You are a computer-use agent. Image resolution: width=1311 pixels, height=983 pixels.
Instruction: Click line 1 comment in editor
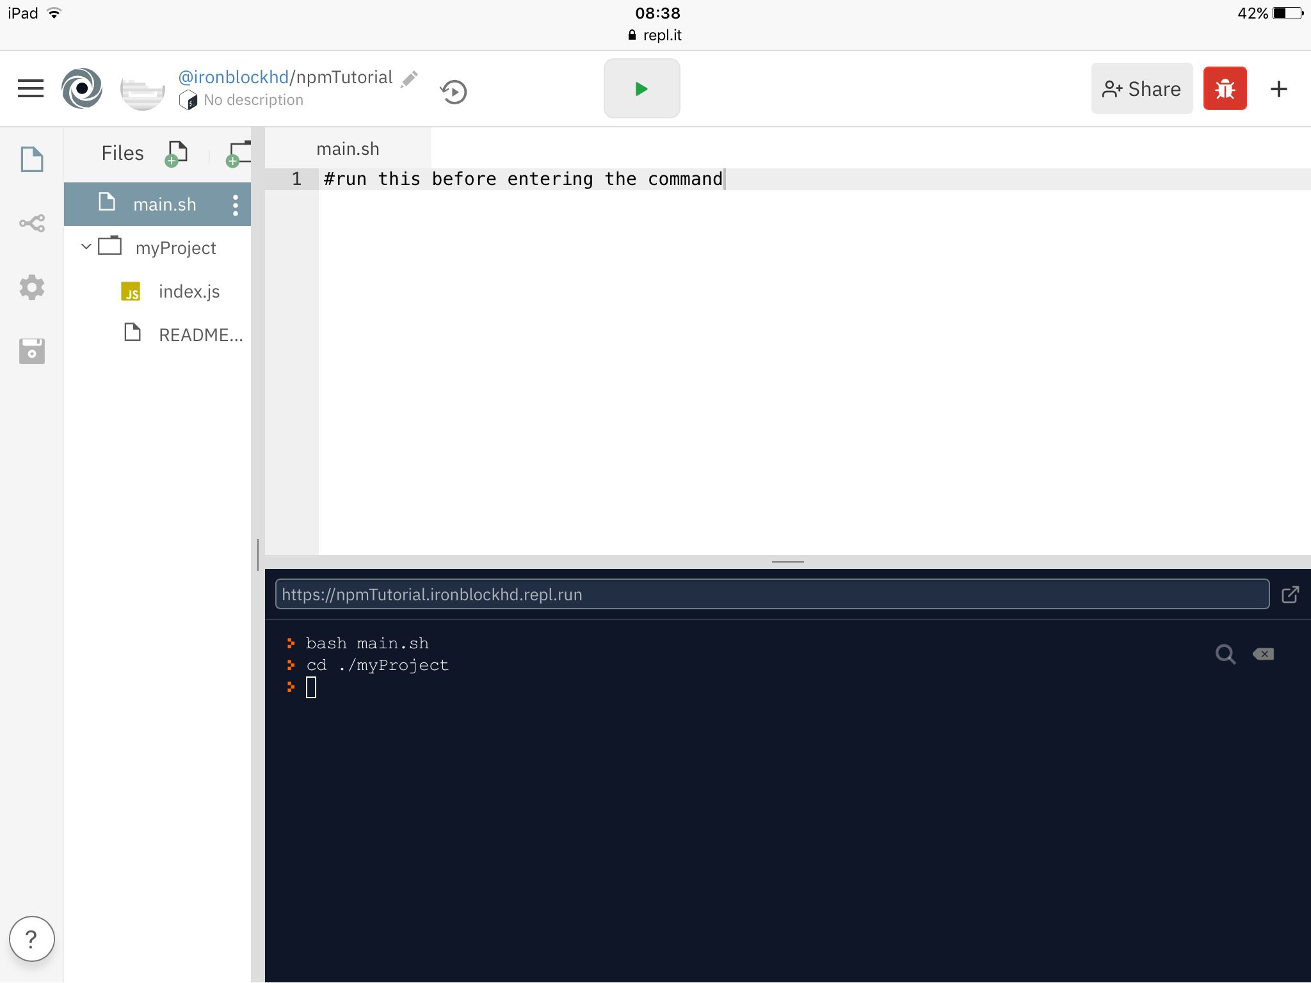(x=523, y=179)
